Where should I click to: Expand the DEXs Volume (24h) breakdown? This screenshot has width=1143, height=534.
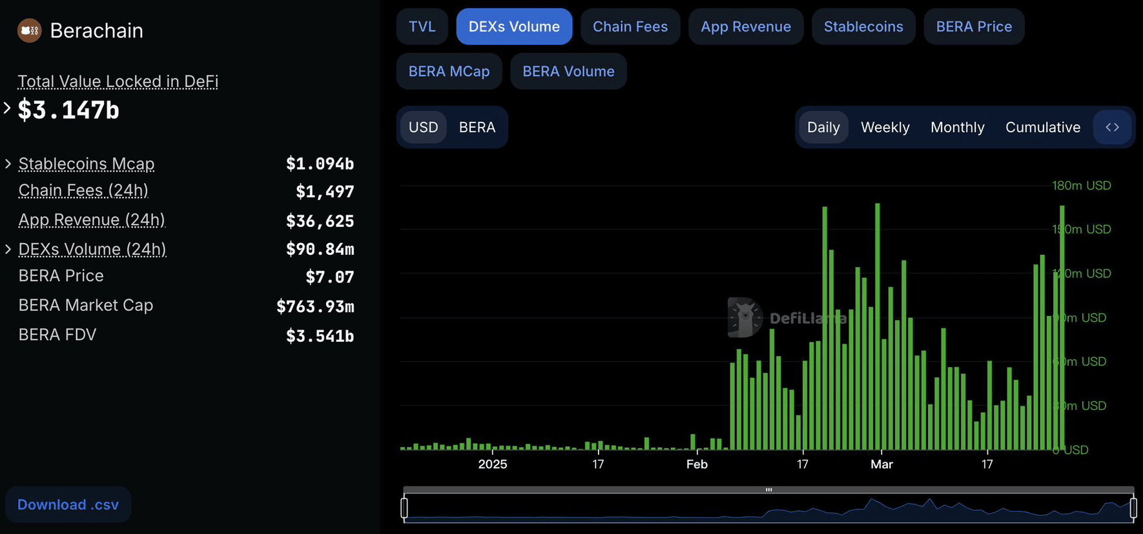pyautogui.click(x=8, y=249)
